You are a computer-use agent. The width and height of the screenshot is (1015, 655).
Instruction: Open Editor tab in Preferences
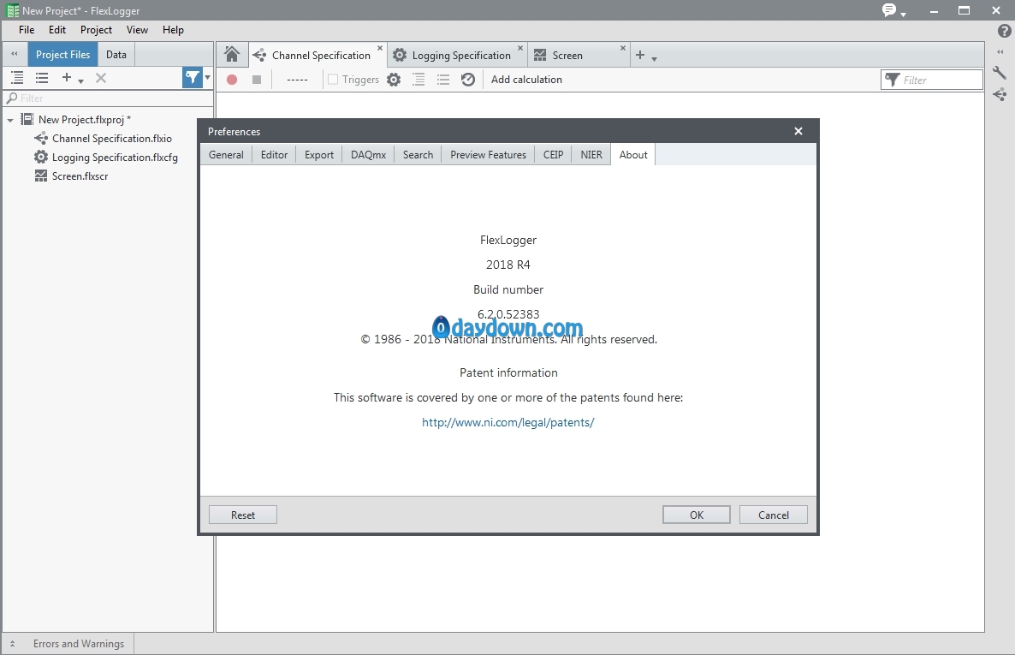point(275,154)
